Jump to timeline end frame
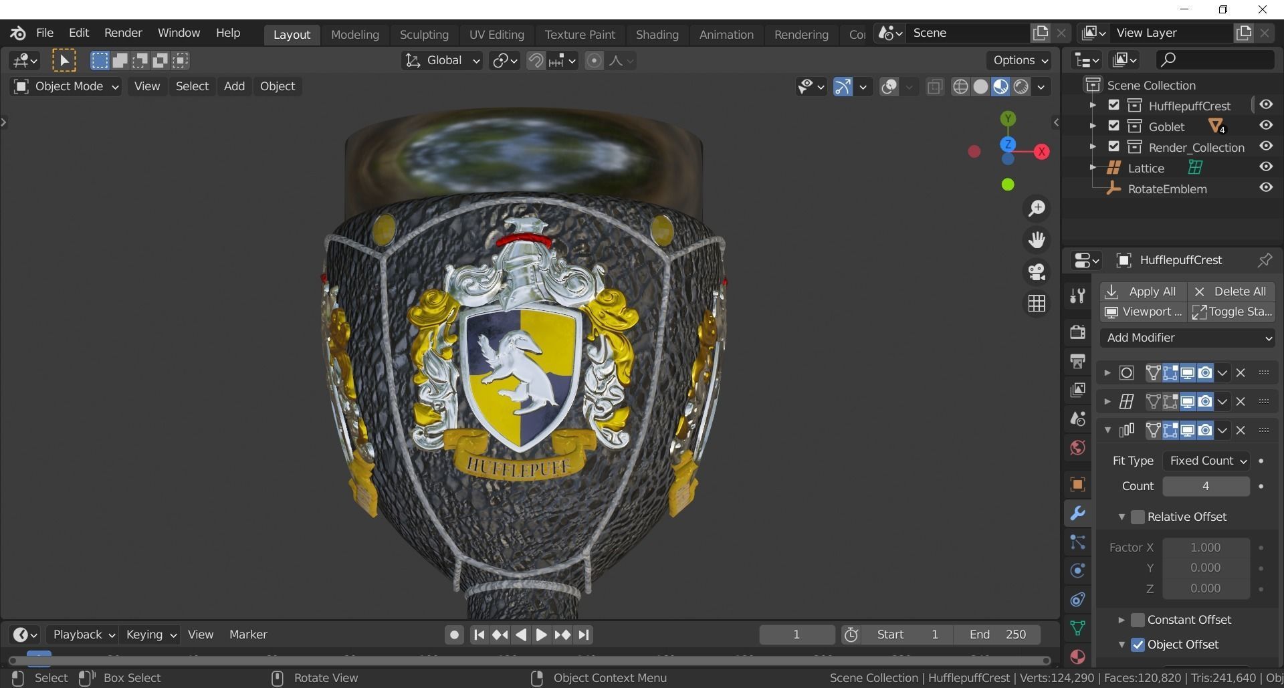 point(584,635)
